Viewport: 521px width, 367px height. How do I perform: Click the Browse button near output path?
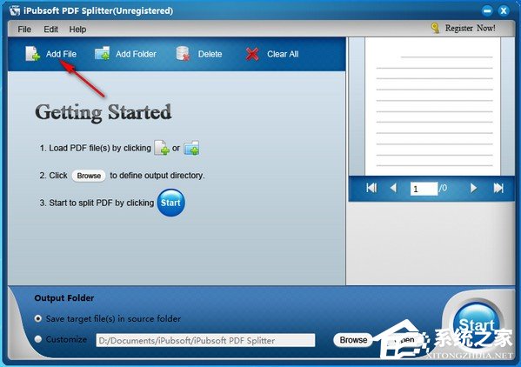coord(353,340)
